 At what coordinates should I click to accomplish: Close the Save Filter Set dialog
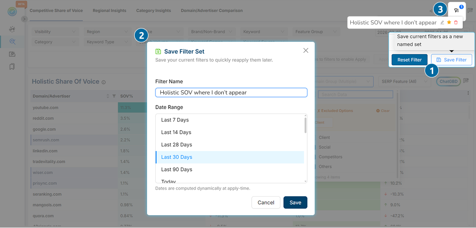[306, 50]
